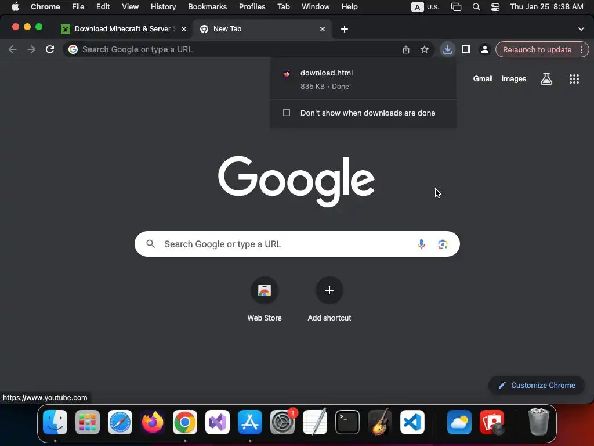Image resolution: width=594 pixels, height=446 pixels.
Task: Open the Profiles menu
Action: click(x=252, y=7)
